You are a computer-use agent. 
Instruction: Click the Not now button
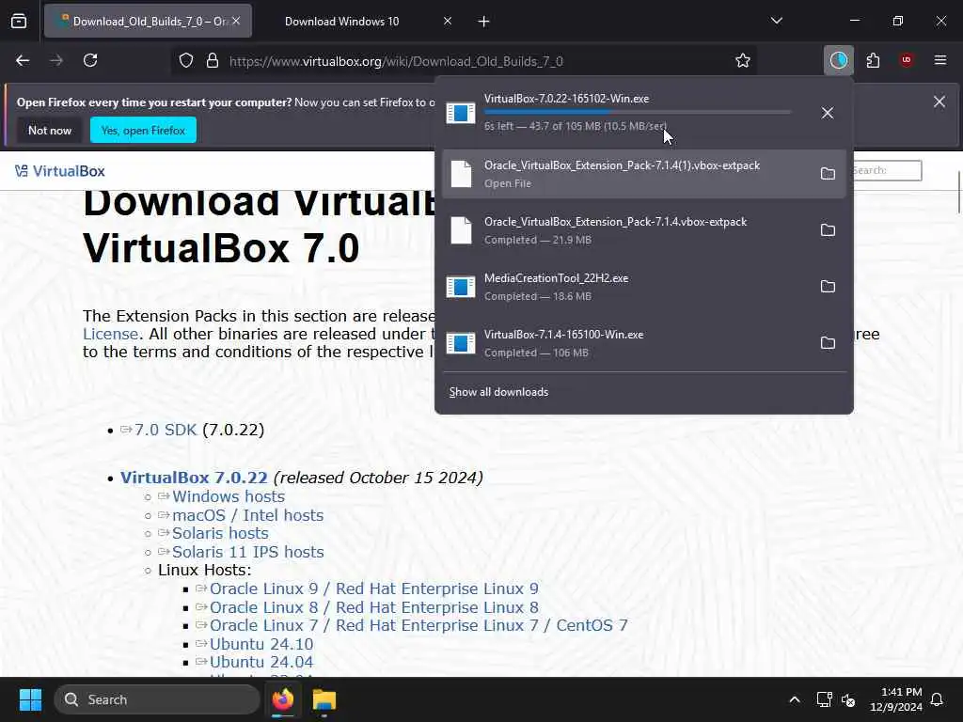pyautogui.click(x=50, y=130)
